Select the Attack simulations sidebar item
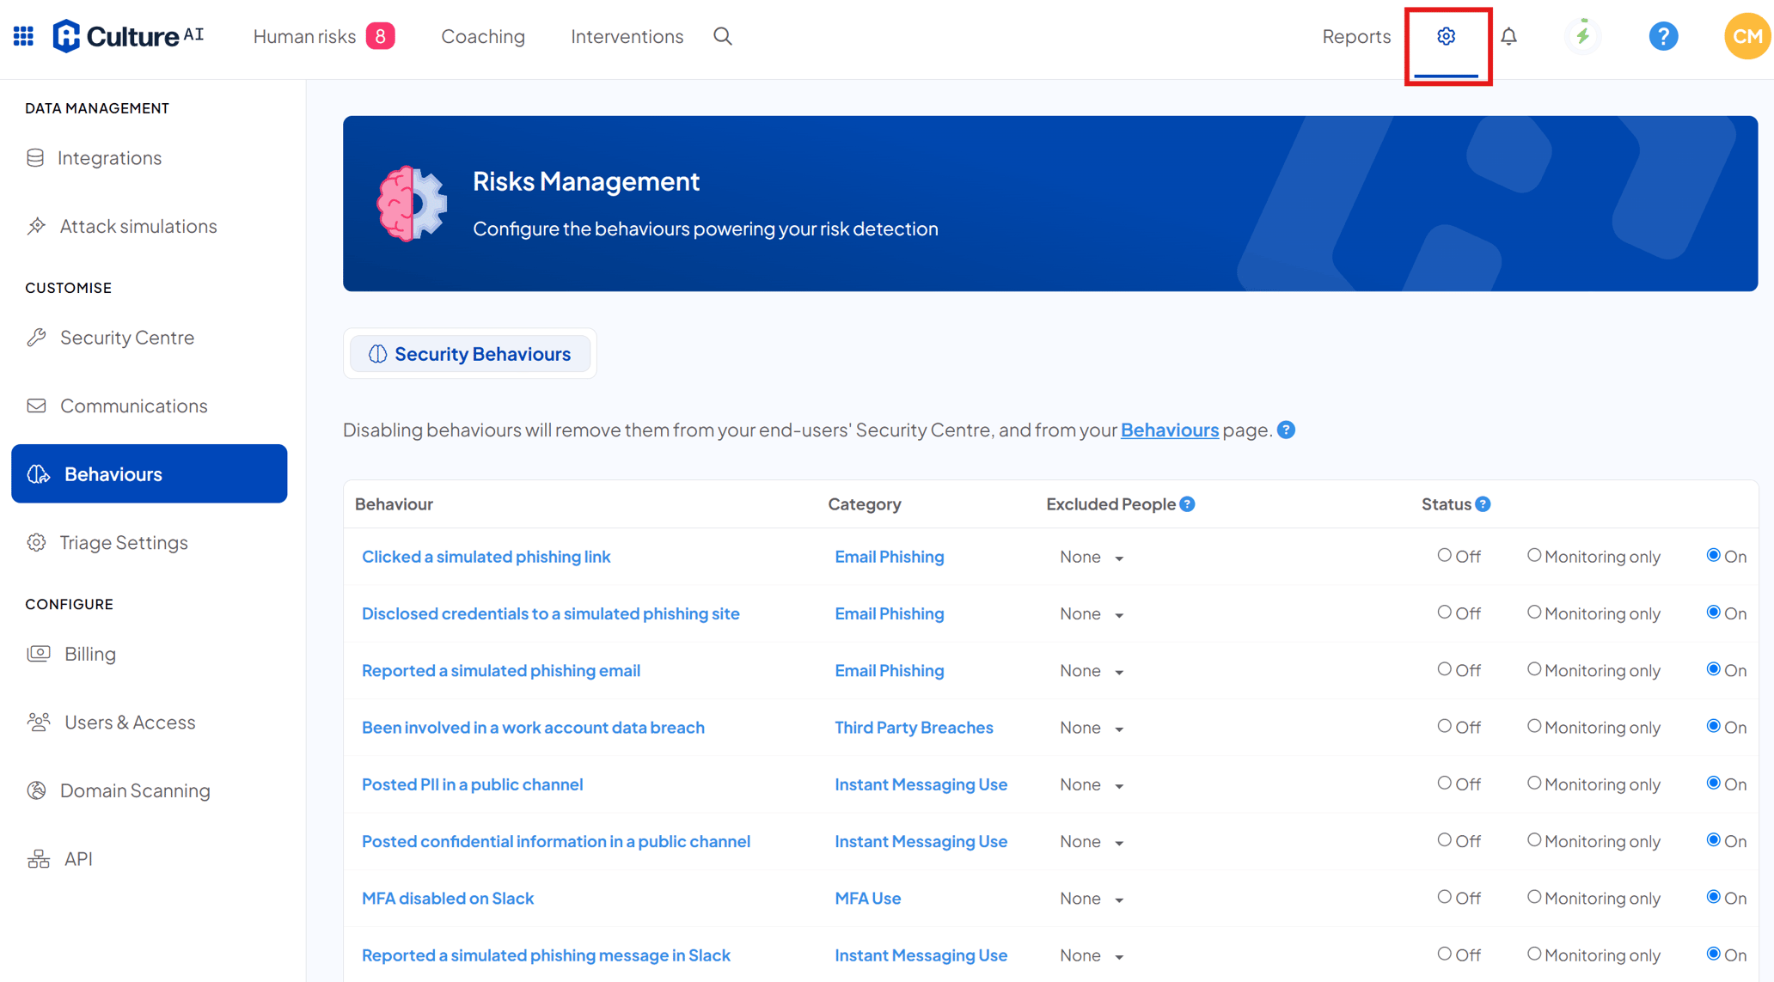The height and width of the screenshot is (982, 1774). pyautogui.click(x=138, y=226)
